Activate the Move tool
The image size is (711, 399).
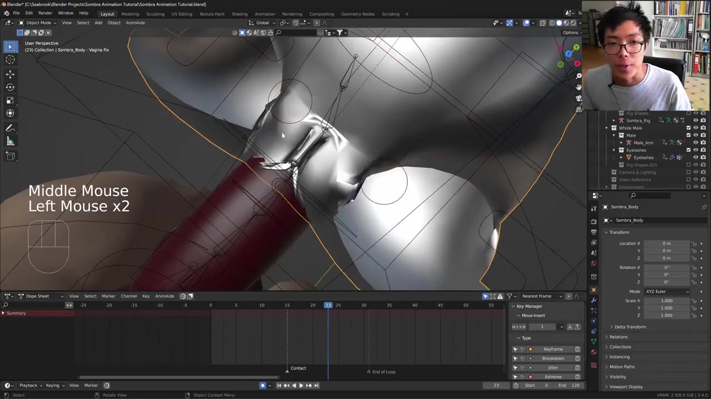pos(10,74)
